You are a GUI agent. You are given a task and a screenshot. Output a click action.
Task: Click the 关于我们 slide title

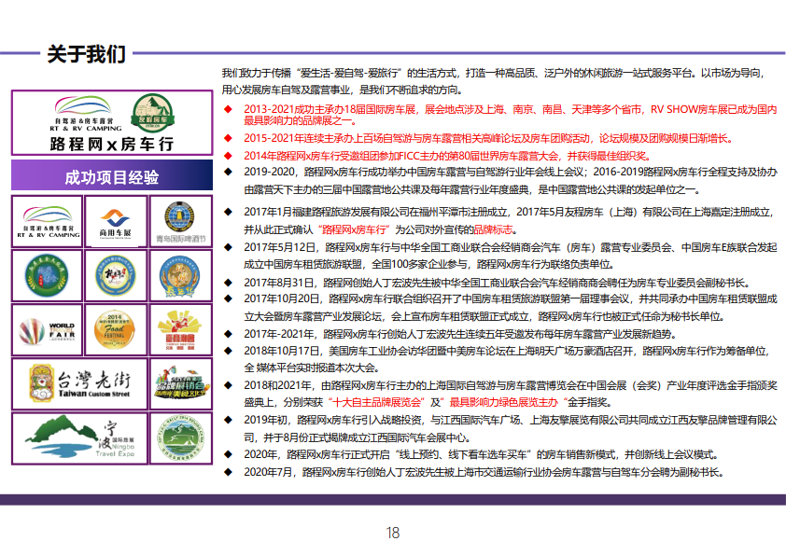click(x=85, y=53)
